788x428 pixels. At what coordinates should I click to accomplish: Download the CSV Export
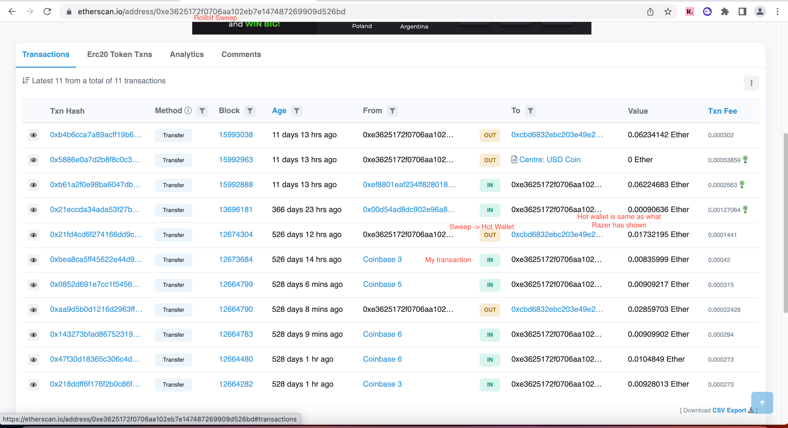[x=729, y=410]
